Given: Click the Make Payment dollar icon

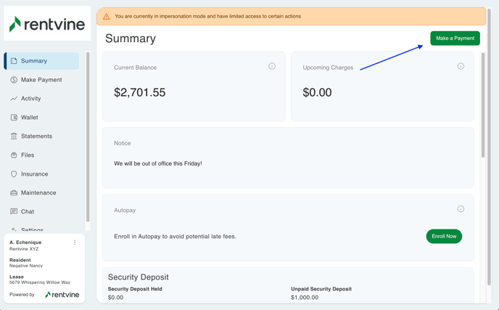Looking at the screenshot, I should pos(14,80).
